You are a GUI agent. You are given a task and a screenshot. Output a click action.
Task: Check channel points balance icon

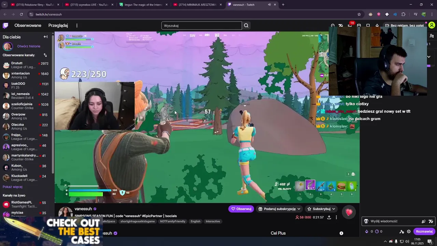point(377,232)
